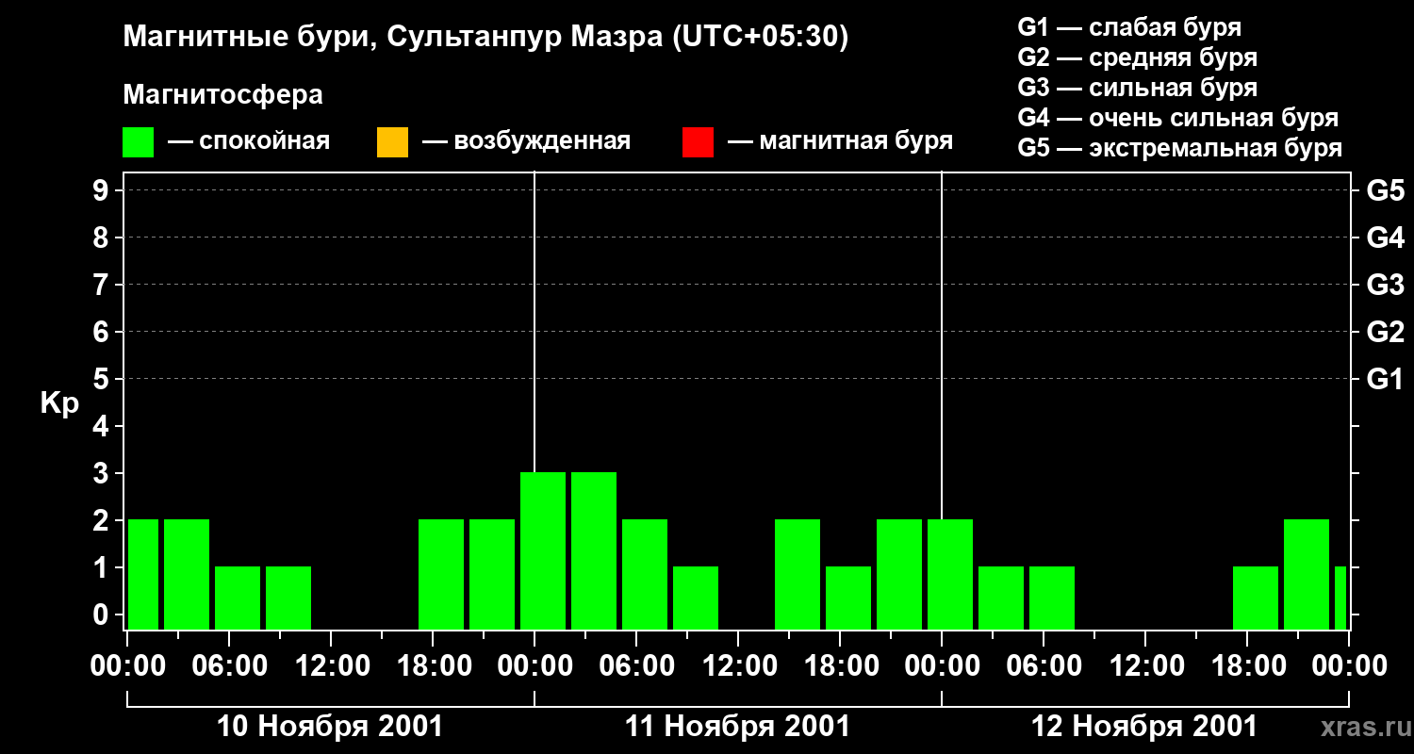Select the 'G3 — сильная буря' description
Image resolution: width=1414 pixels, height=754 pixels.
click(1138, 88)
